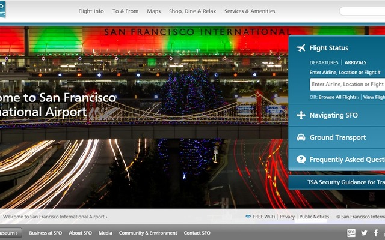Click the Twitter bird icon
The image size is (385, 240).
(x=364, y=233)
